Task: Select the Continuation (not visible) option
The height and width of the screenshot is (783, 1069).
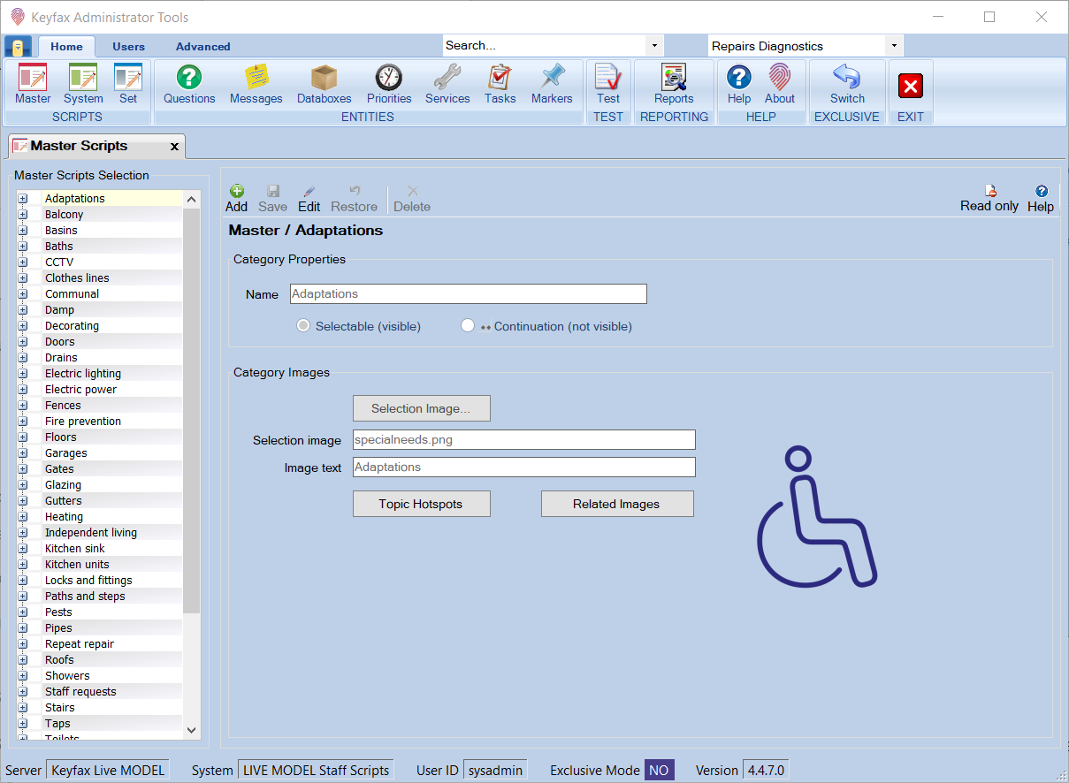Action: pos(468,326)
